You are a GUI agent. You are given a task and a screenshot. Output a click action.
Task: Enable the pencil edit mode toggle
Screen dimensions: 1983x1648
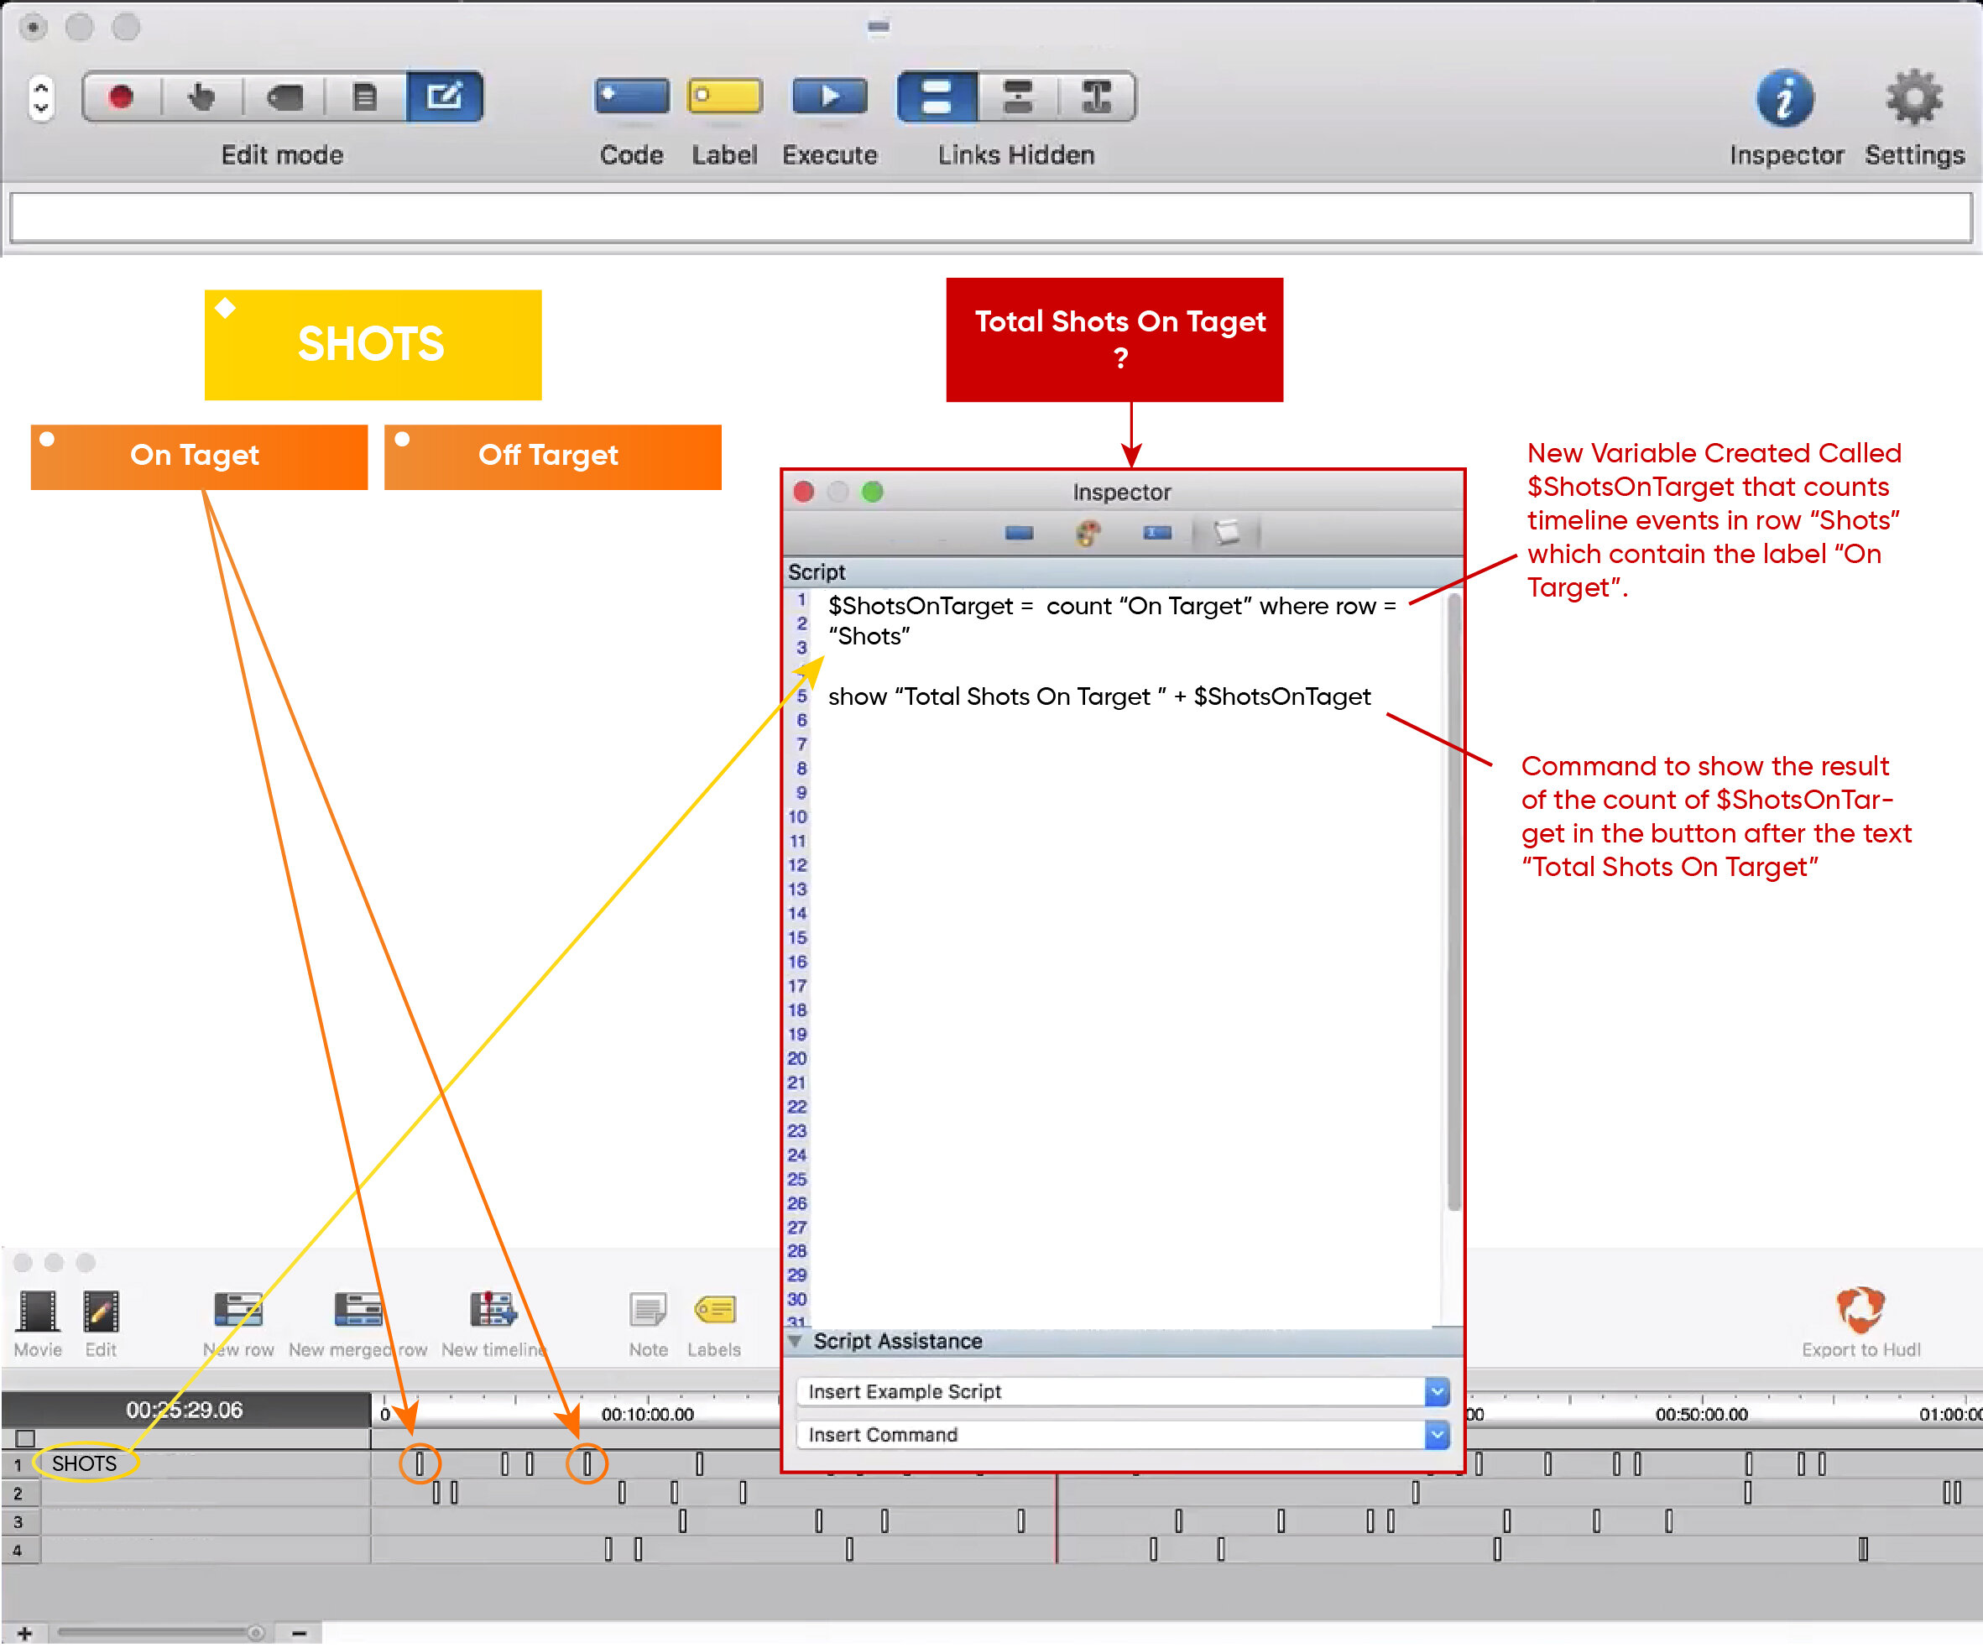(444, 97)
